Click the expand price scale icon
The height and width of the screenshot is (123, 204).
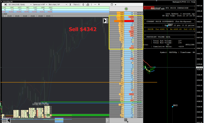pos(83,5)
